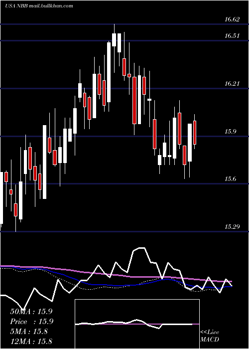Click the 16.62 price level label
This screenshot has height=349, width=249.
pos(232,19)
